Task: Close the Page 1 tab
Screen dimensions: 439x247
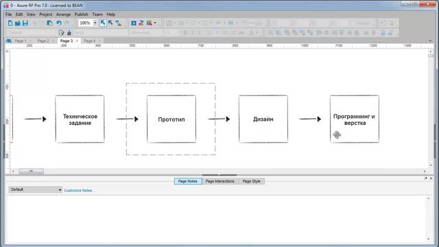Action: [x=30, y=41]
